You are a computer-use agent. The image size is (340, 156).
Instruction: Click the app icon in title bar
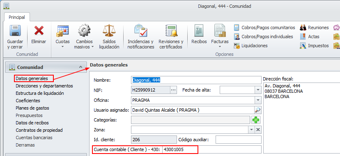tap(6, 6)
